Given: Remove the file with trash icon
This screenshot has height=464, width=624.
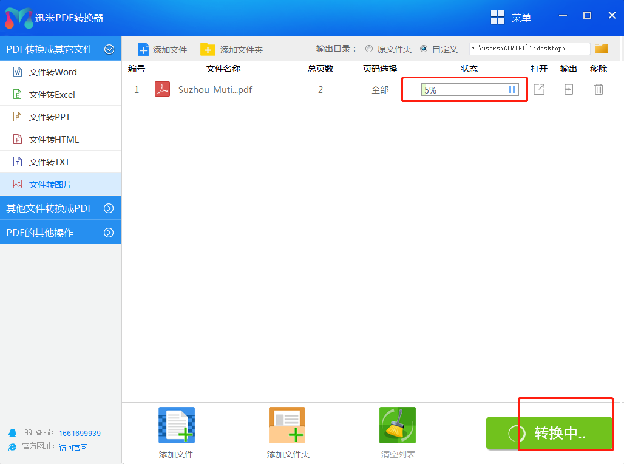Looking at the screenshot, I should 599,89.
